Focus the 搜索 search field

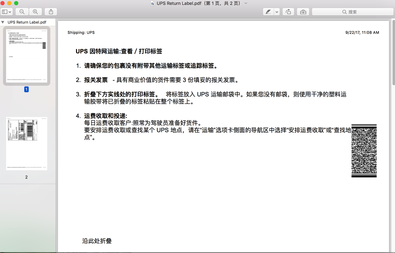[353, 12]
